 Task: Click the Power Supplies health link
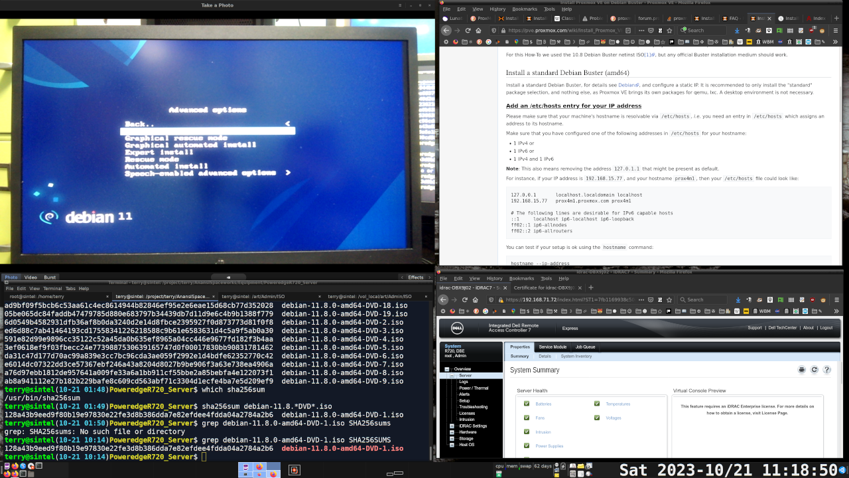(x=549, y=446)
